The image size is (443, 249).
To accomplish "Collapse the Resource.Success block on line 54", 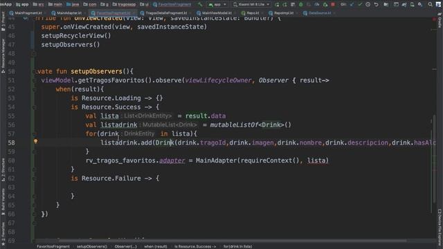I will (34, 107).
